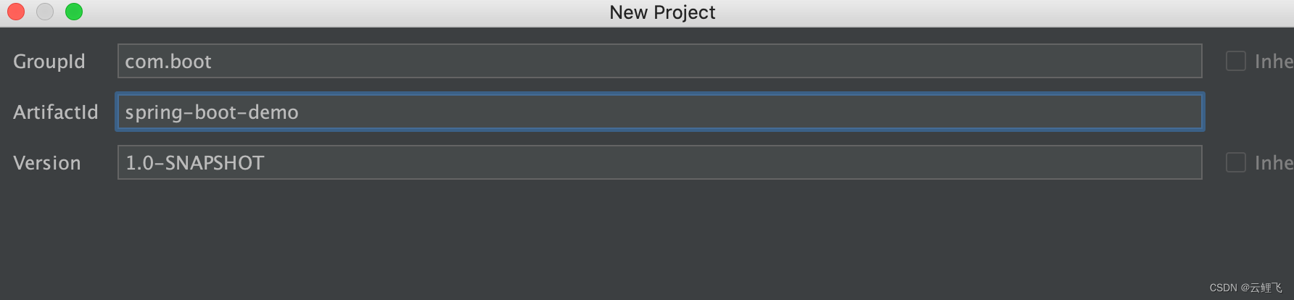Select the Inherit label next to GroupId
Image resolution: width=1294 pixels, height=300 pixels.
1274,62
